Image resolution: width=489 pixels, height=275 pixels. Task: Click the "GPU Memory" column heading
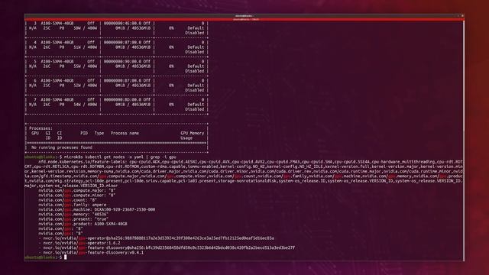tap(192, 133)
